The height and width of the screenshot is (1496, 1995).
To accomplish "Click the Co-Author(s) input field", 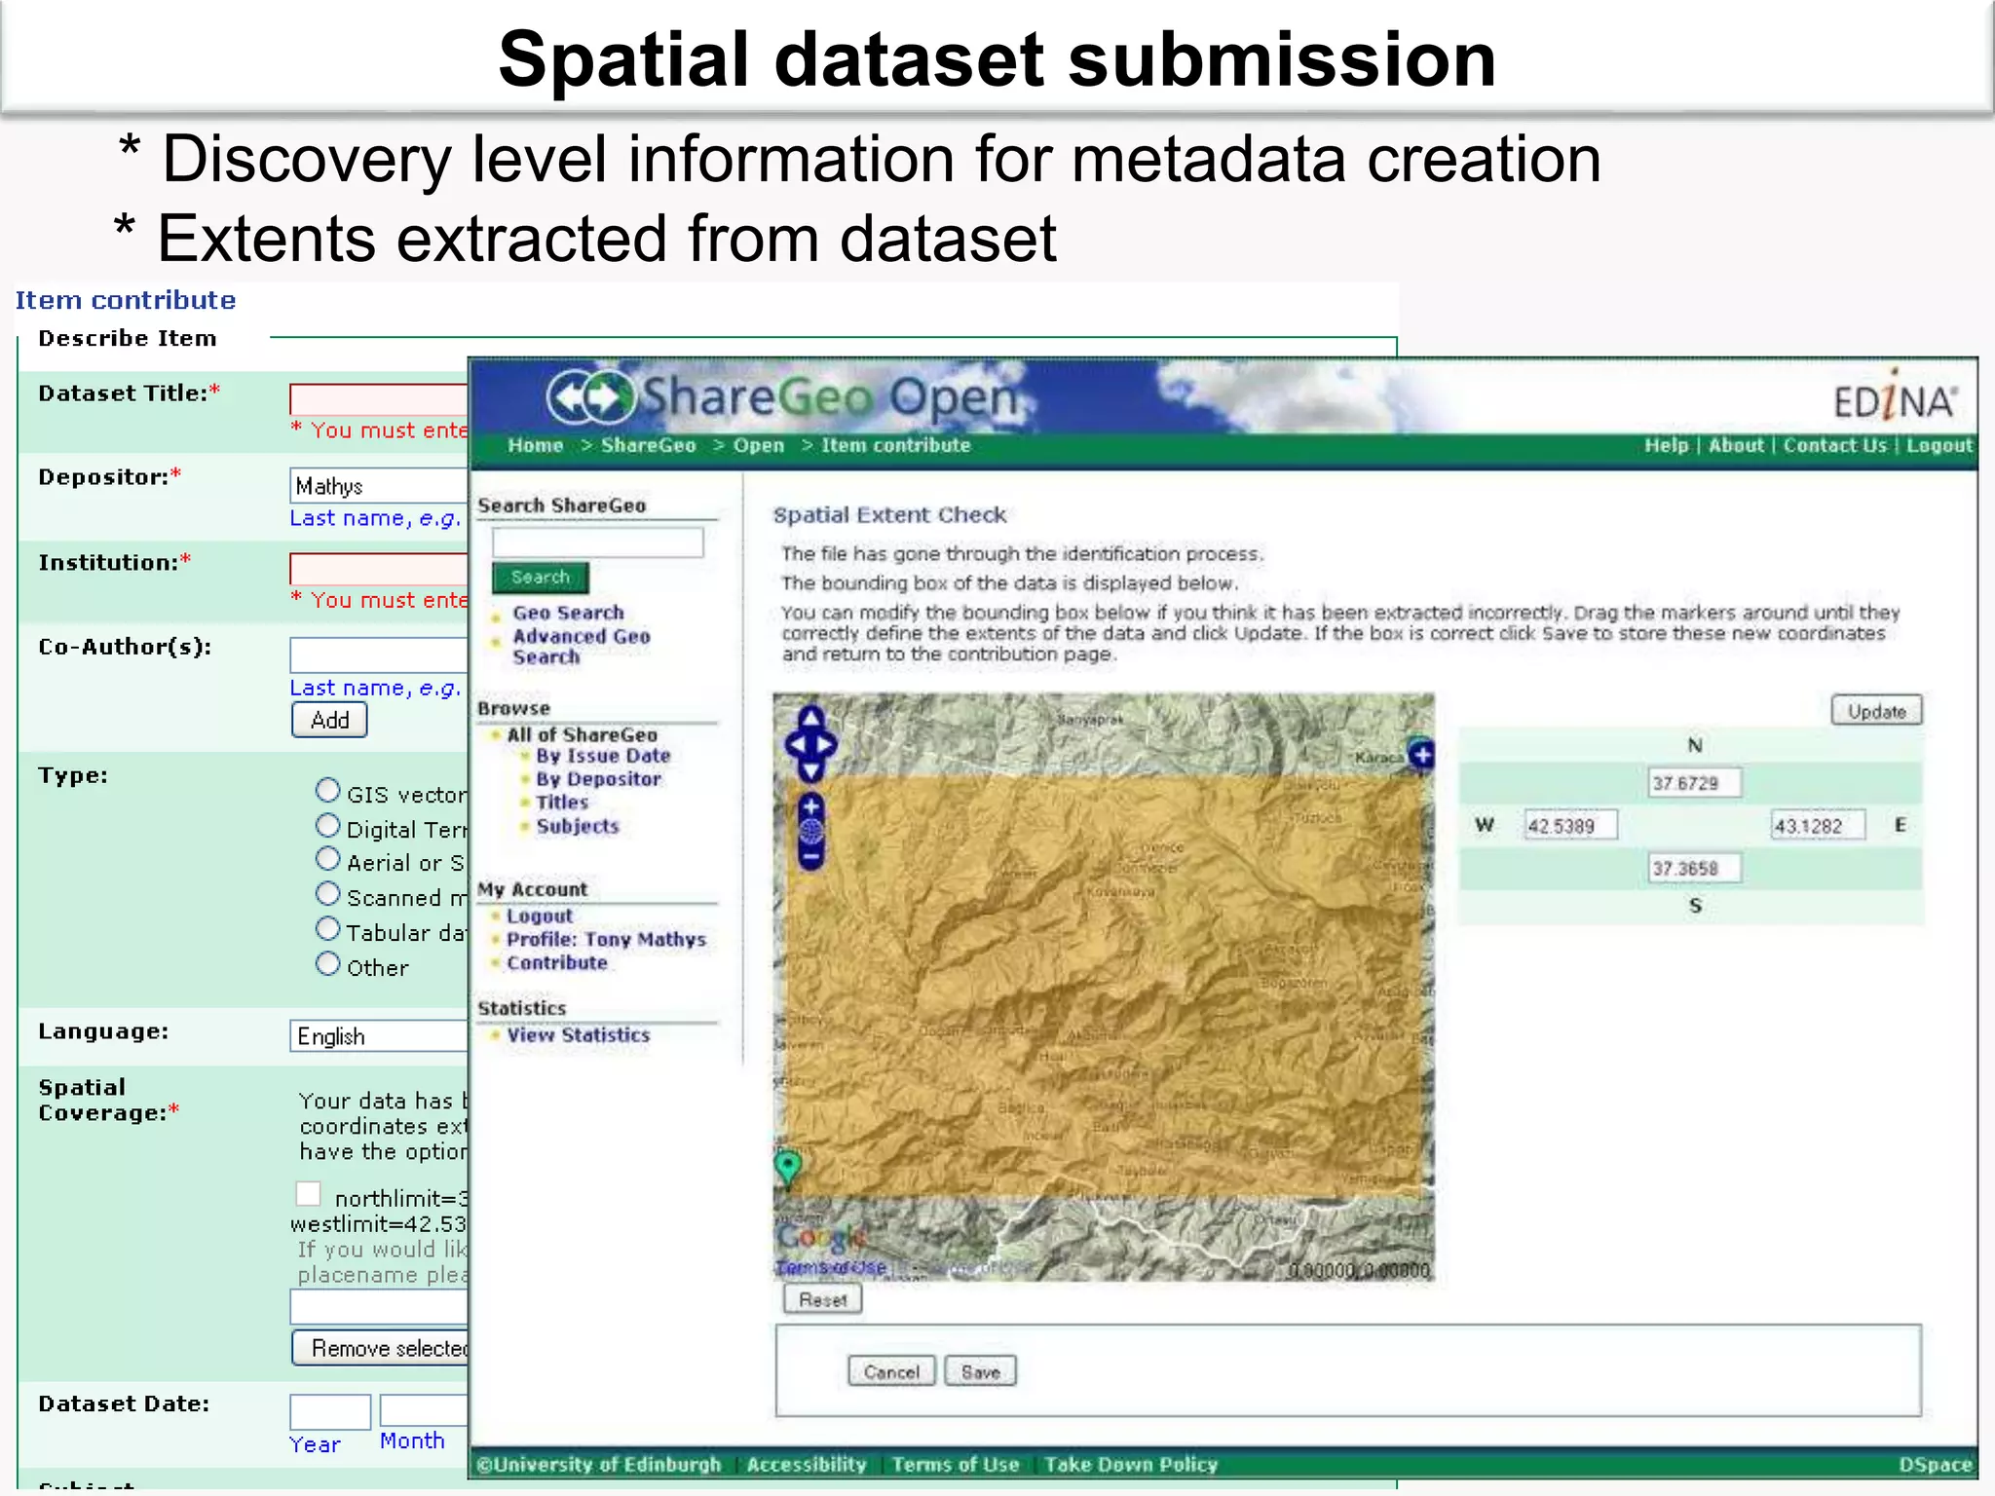I will (x=379, y=654).
